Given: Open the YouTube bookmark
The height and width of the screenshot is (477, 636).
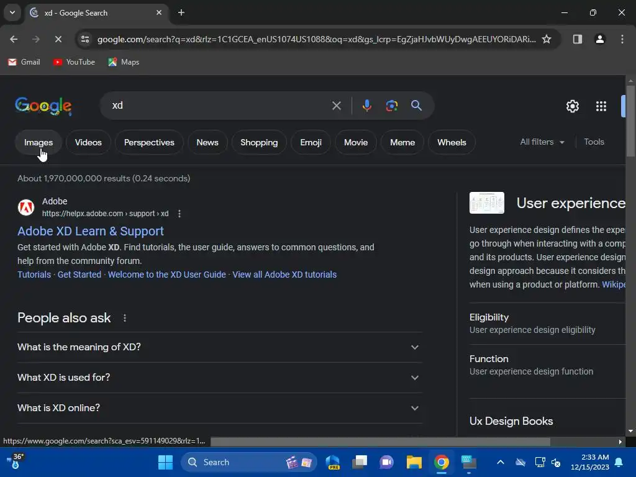Looking at the screenshot, I should 74,62.
